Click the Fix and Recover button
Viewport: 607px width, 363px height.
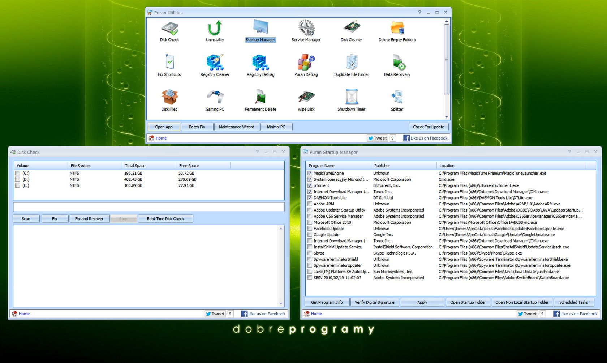89,219
